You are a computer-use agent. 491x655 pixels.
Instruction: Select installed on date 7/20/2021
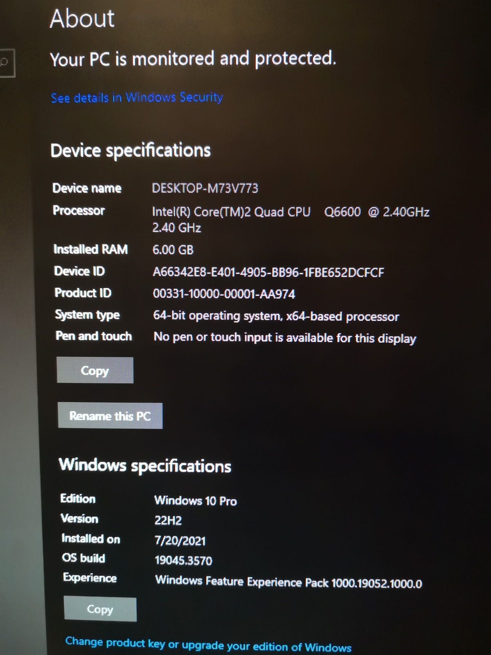(x=180, y=540)
